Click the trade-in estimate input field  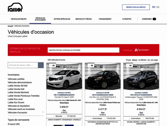[83, 50]
